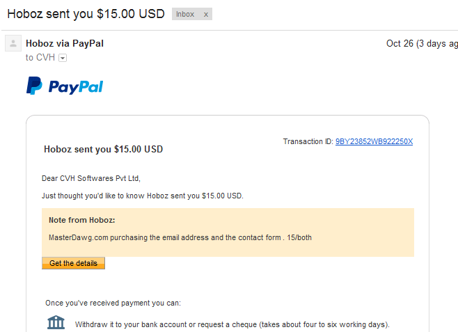458x332 pixels.
Task: Click the Withdraw to bank account text
Action: 232,324
